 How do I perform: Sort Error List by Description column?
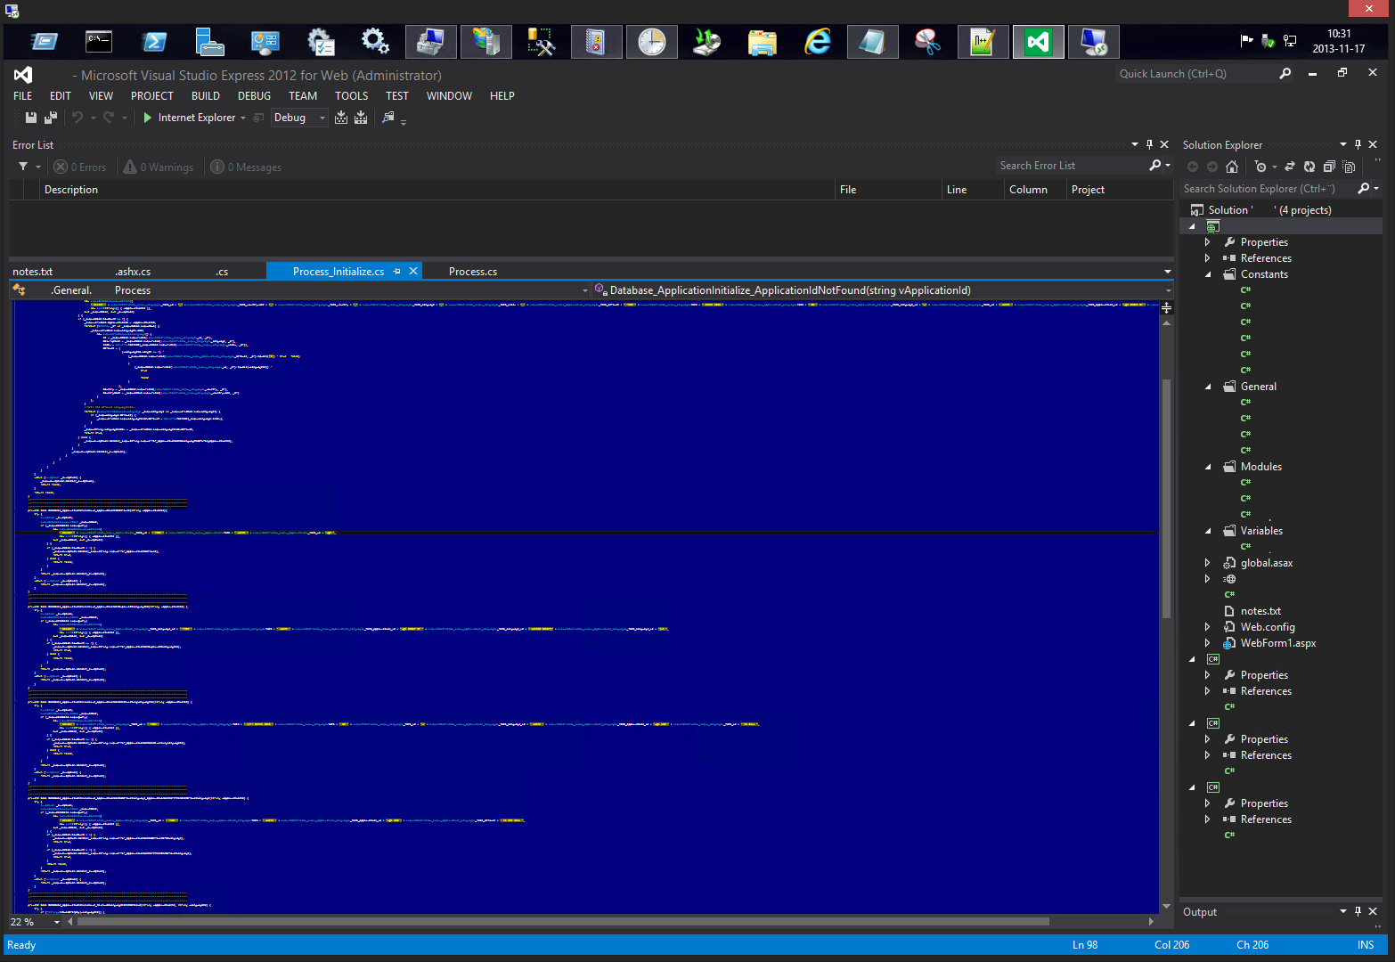click(x=436, y=190)
